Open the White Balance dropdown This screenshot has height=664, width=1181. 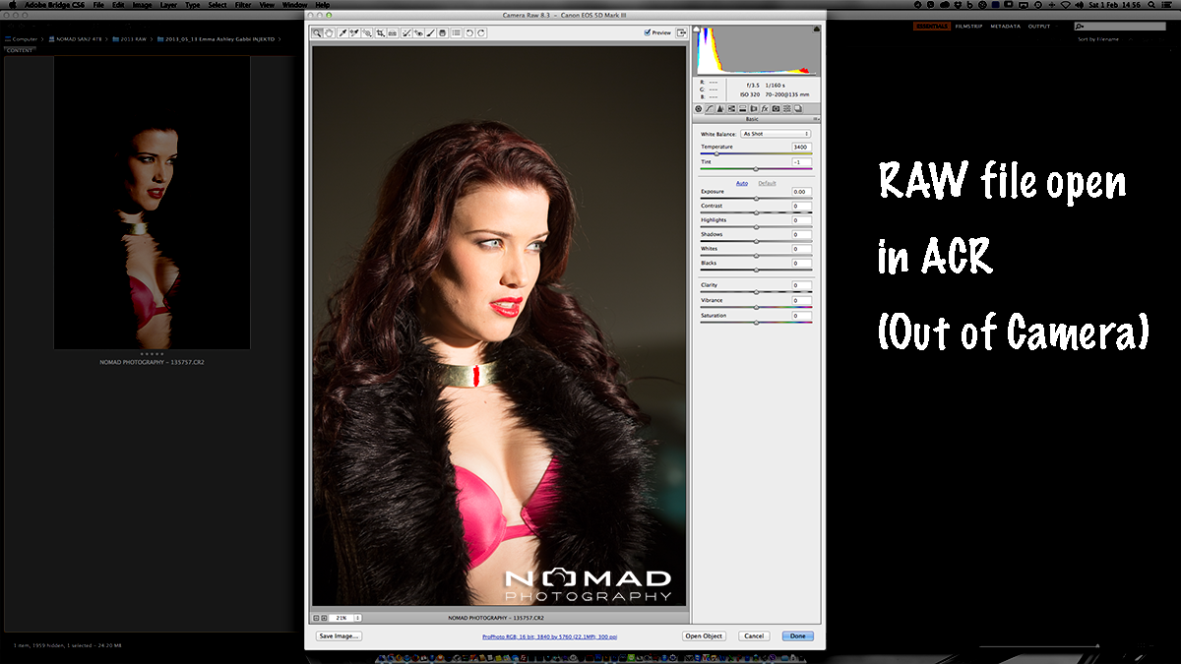(776, 134)
